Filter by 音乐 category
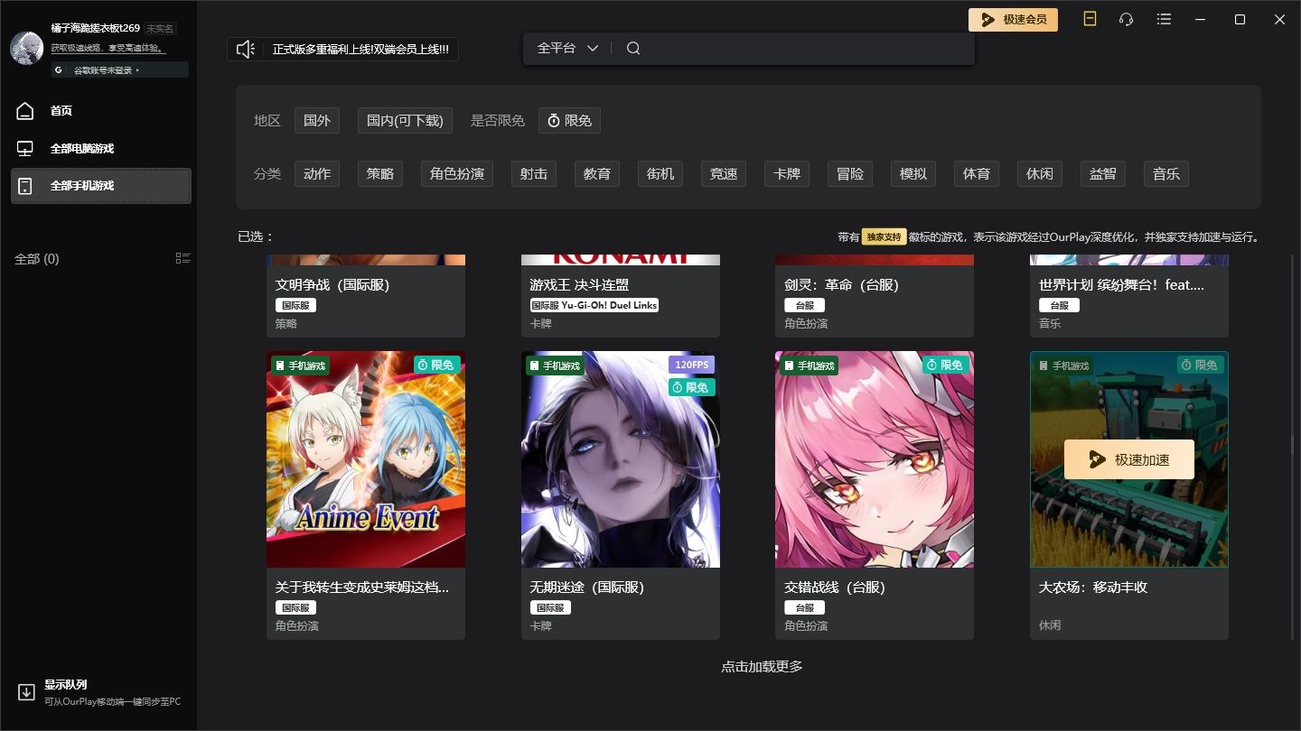Image resolution: width=1301 pixels, height=731 pixels. tap(1166, 174)
